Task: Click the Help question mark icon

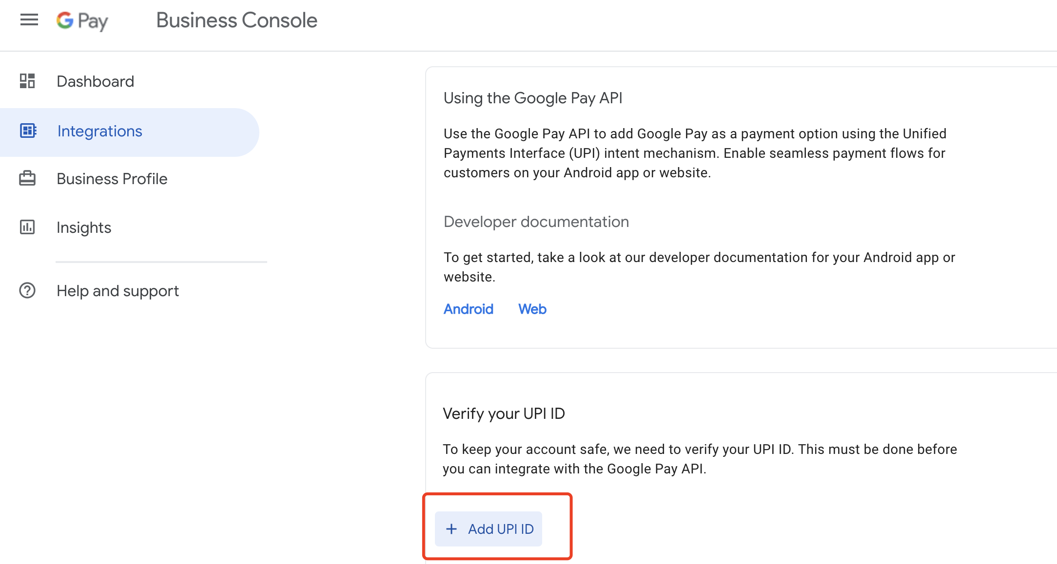Action: pyautogui.click(x=28, y=290)
